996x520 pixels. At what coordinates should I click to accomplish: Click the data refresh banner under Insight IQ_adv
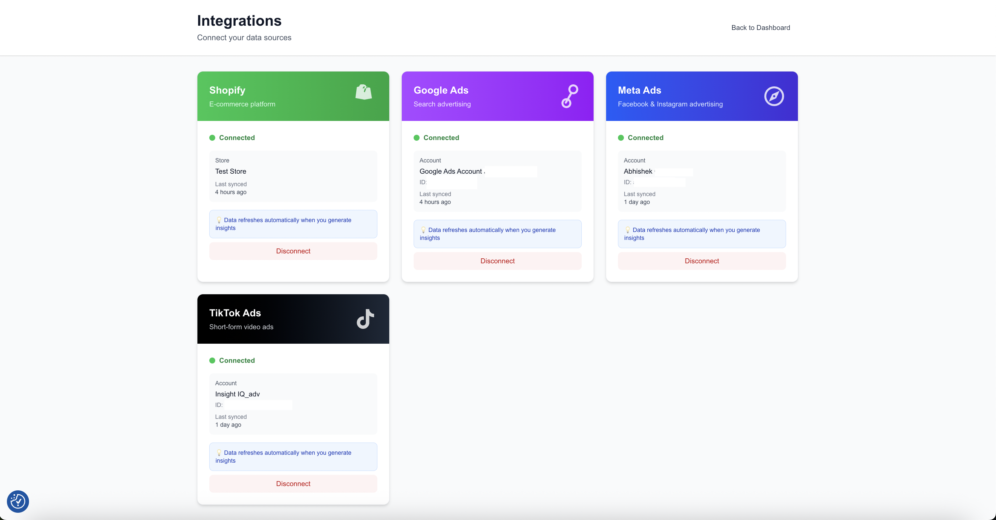[x=293, y=456]
